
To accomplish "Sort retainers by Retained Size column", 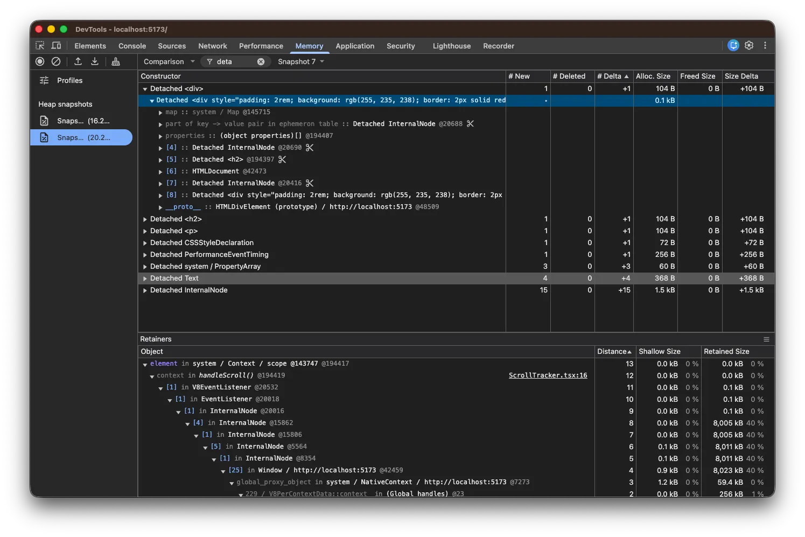I will pyautogui.click(x=737, y=352).
